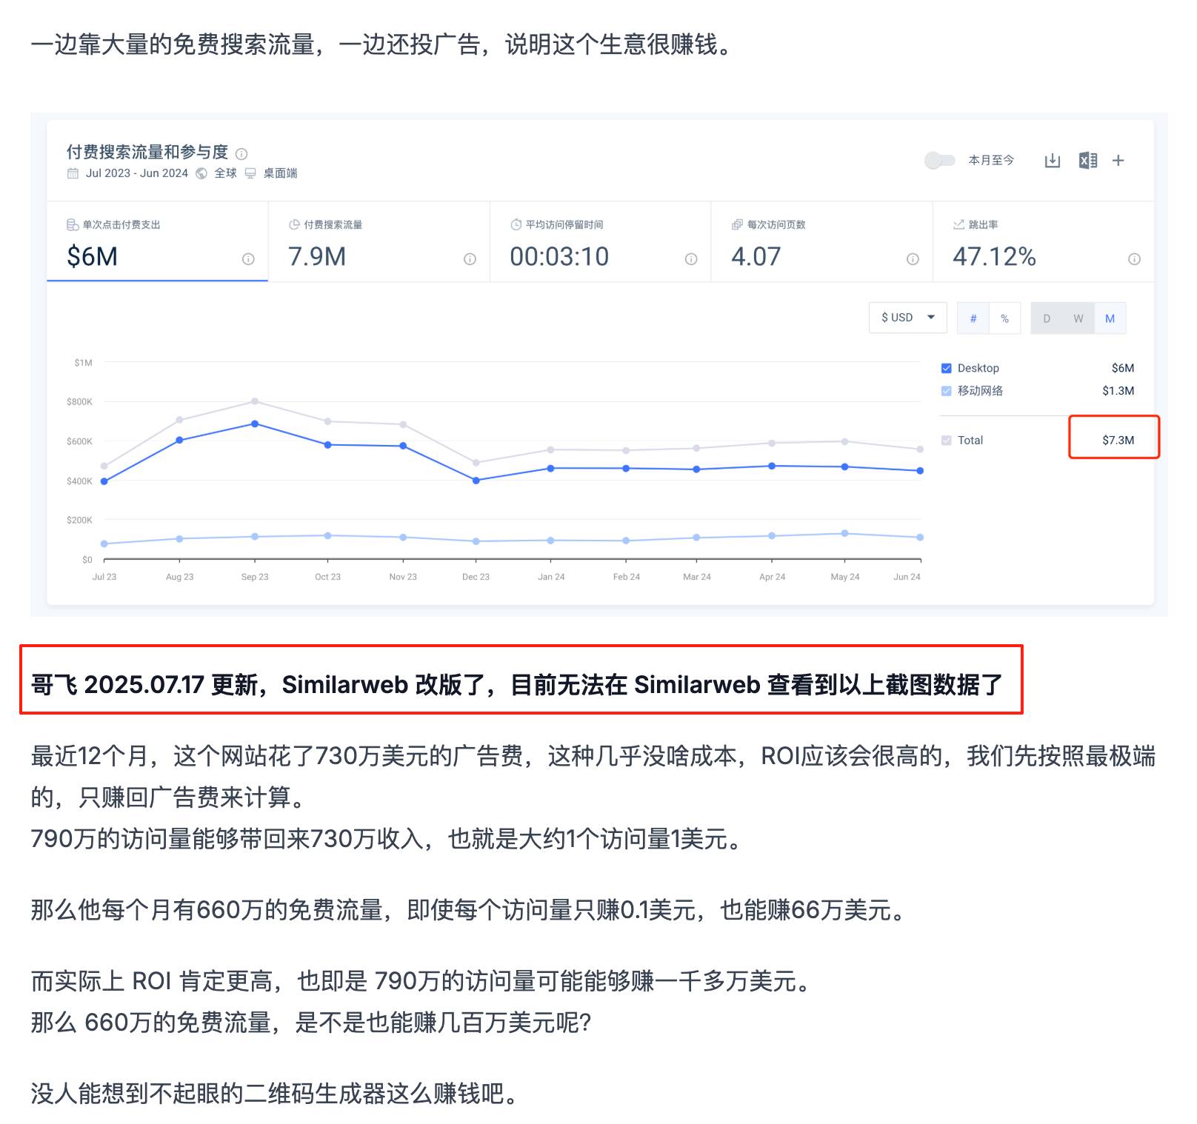Click the pages icon next to 每次访问页数
Screen dimensions: 1197x1124
737,225
